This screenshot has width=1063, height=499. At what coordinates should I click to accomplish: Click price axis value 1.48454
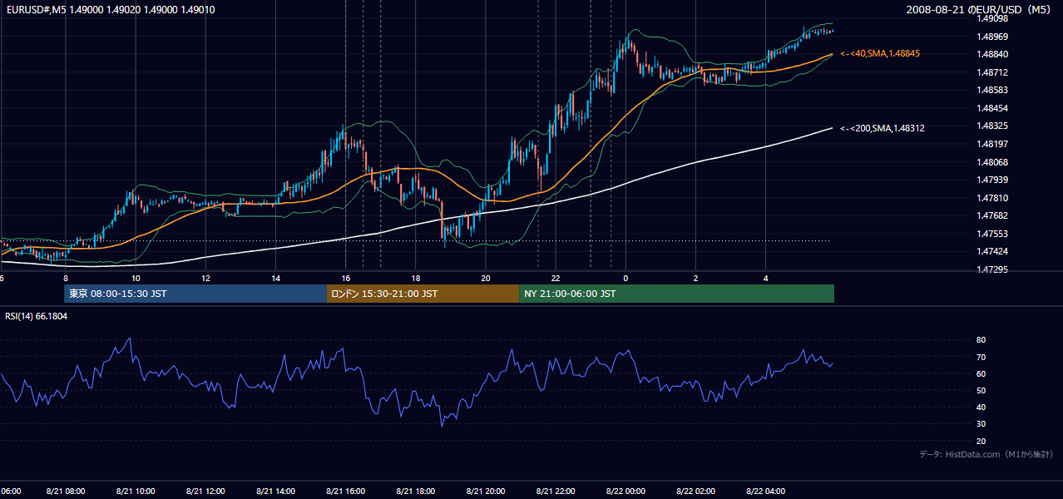coord(991,108)
